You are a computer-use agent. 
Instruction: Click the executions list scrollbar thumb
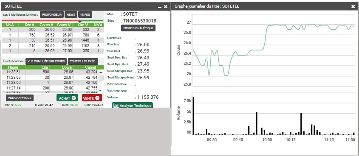(101, 78)
